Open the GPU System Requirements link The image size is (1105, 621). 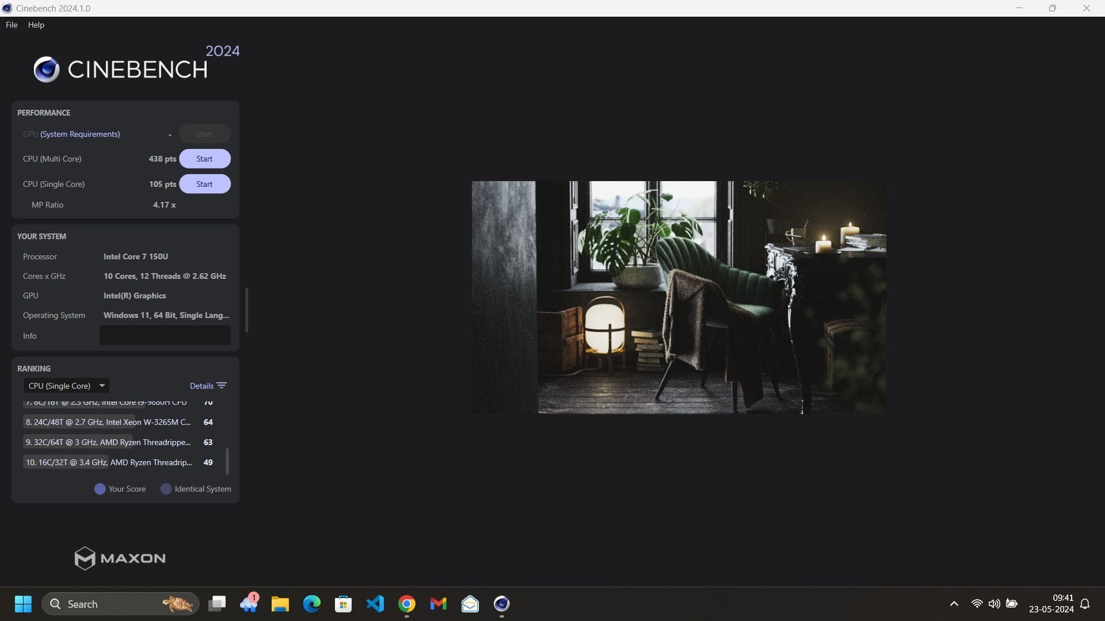(80, 134)
